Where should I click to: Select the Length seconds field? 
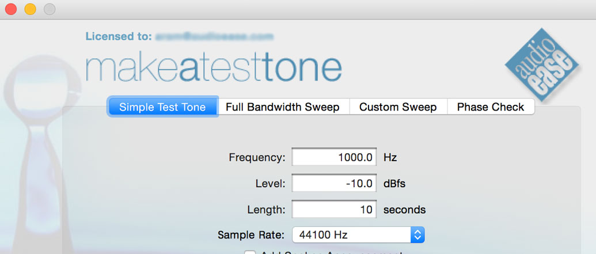click(334, 210)
